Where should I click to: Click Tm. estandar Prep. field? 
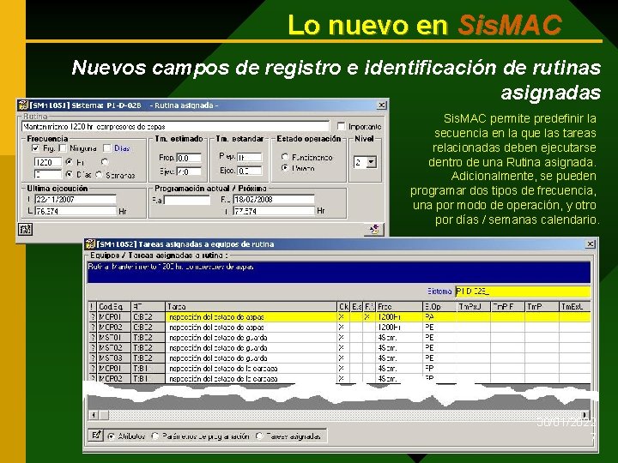pos(249,157)
